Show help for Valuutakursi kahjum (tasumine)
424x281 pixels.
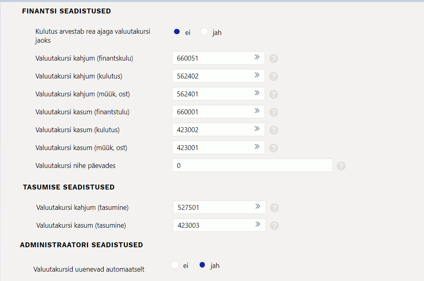(274, 208)
